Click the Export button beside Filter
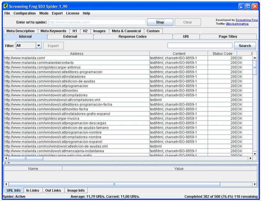 pos(53,46)
